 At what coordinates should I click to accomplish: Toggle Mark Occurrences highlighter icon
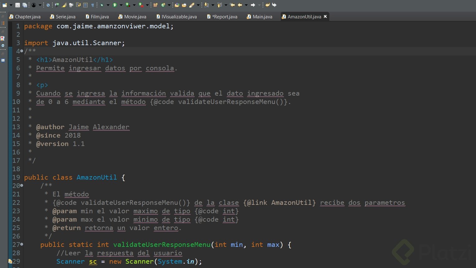pos(64,5)
